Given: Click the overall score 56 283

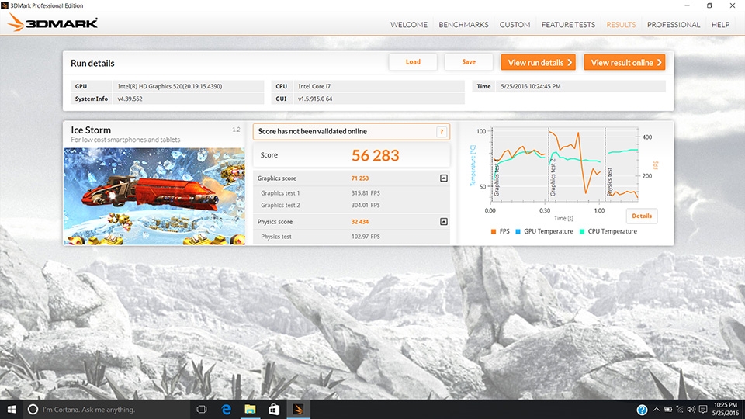Looking at the screenshot, I should click(376, 155).
